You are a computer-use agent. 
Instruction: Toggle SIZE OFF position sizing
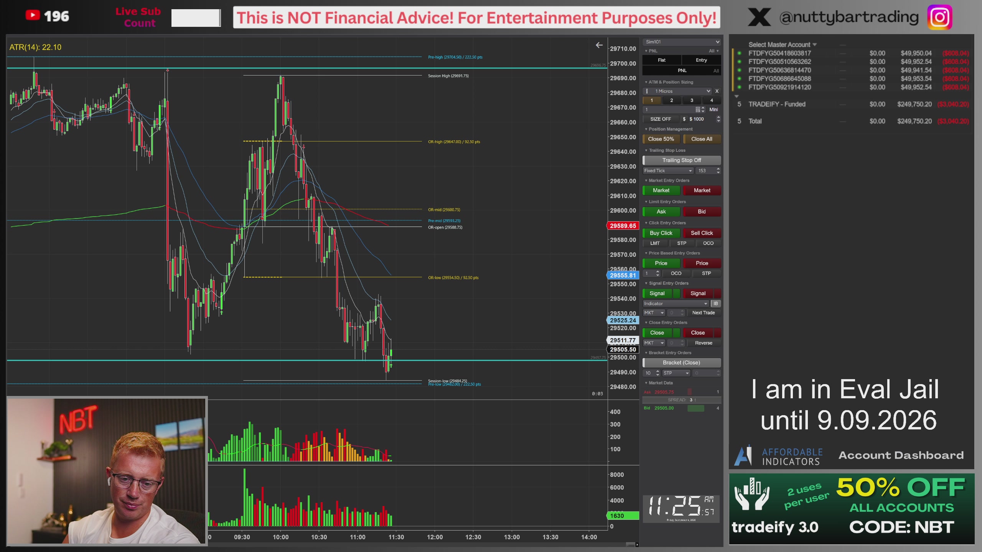pos(661,119)
